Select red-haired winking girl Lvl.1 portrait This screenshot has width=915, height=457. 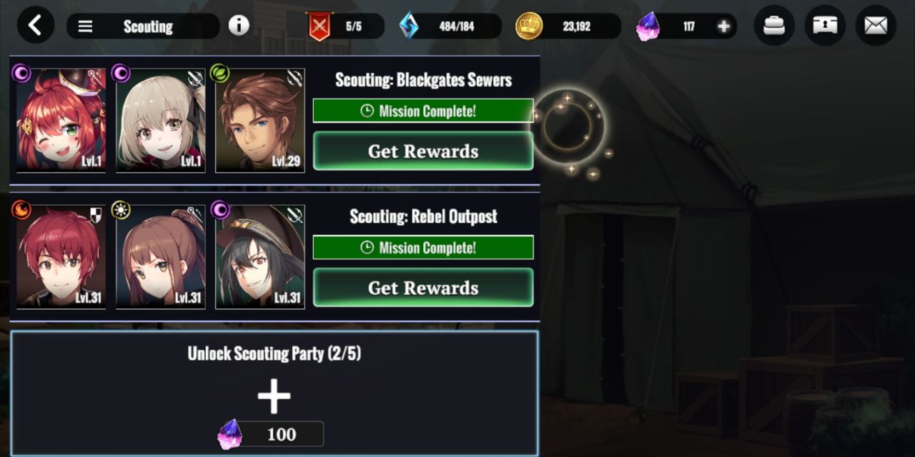click(x=61, y=120)
